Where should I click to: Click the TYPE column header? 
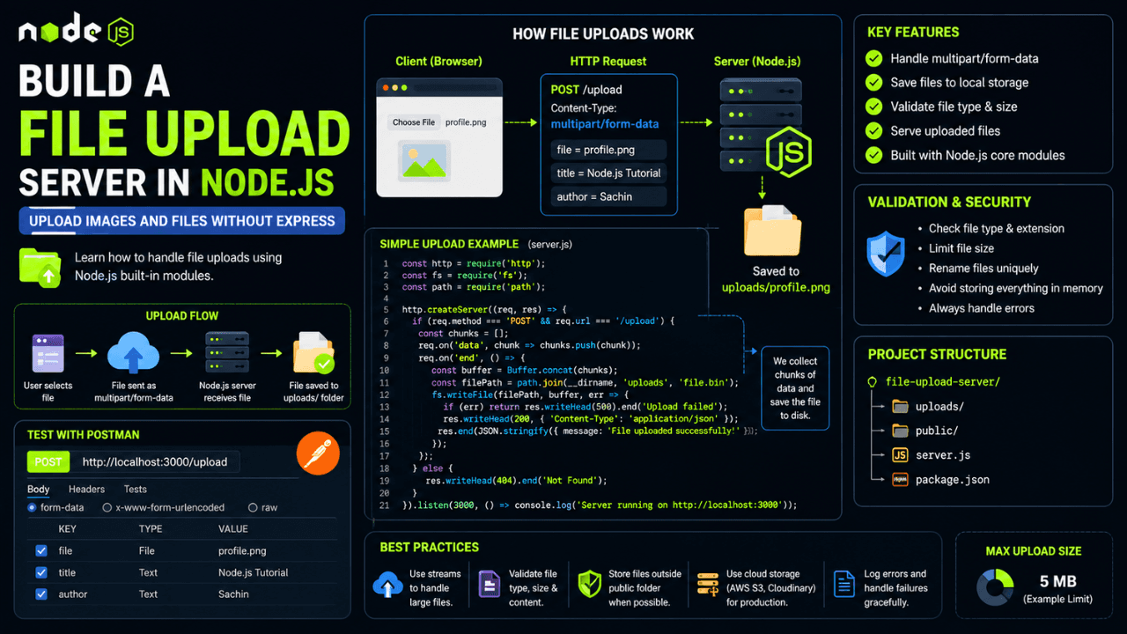point(151,529)
